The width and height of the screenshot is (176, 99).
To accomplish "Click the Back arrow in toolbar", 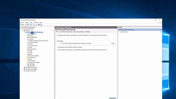I will [21, 25].
